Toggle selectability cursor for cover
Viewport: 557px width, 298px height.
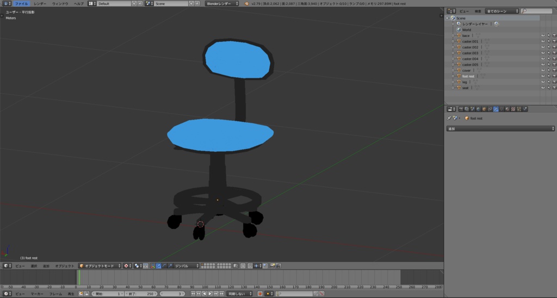coord(548,70)
